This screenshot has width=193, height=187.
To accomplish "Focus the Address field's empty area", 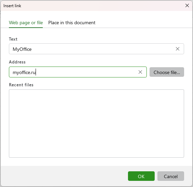I will pyautogui.click(x=86, y=72).
